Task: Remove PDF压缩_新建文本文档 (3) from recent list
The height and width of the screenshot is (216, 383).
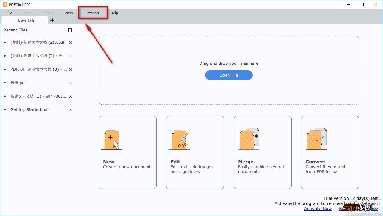Action: pos(71,69)
